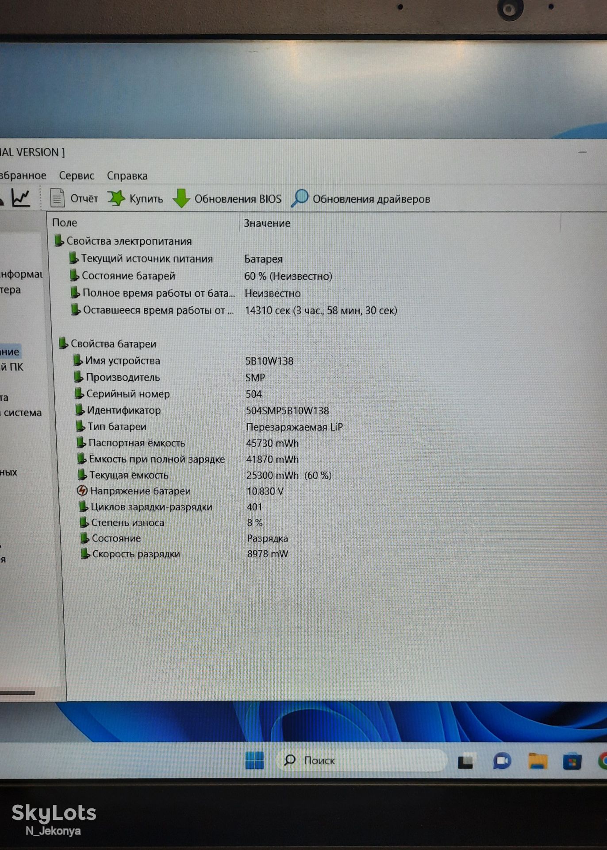Select Свойства батареи group row
The height and width of the screenshot is (850, 607).
(108, 344)
